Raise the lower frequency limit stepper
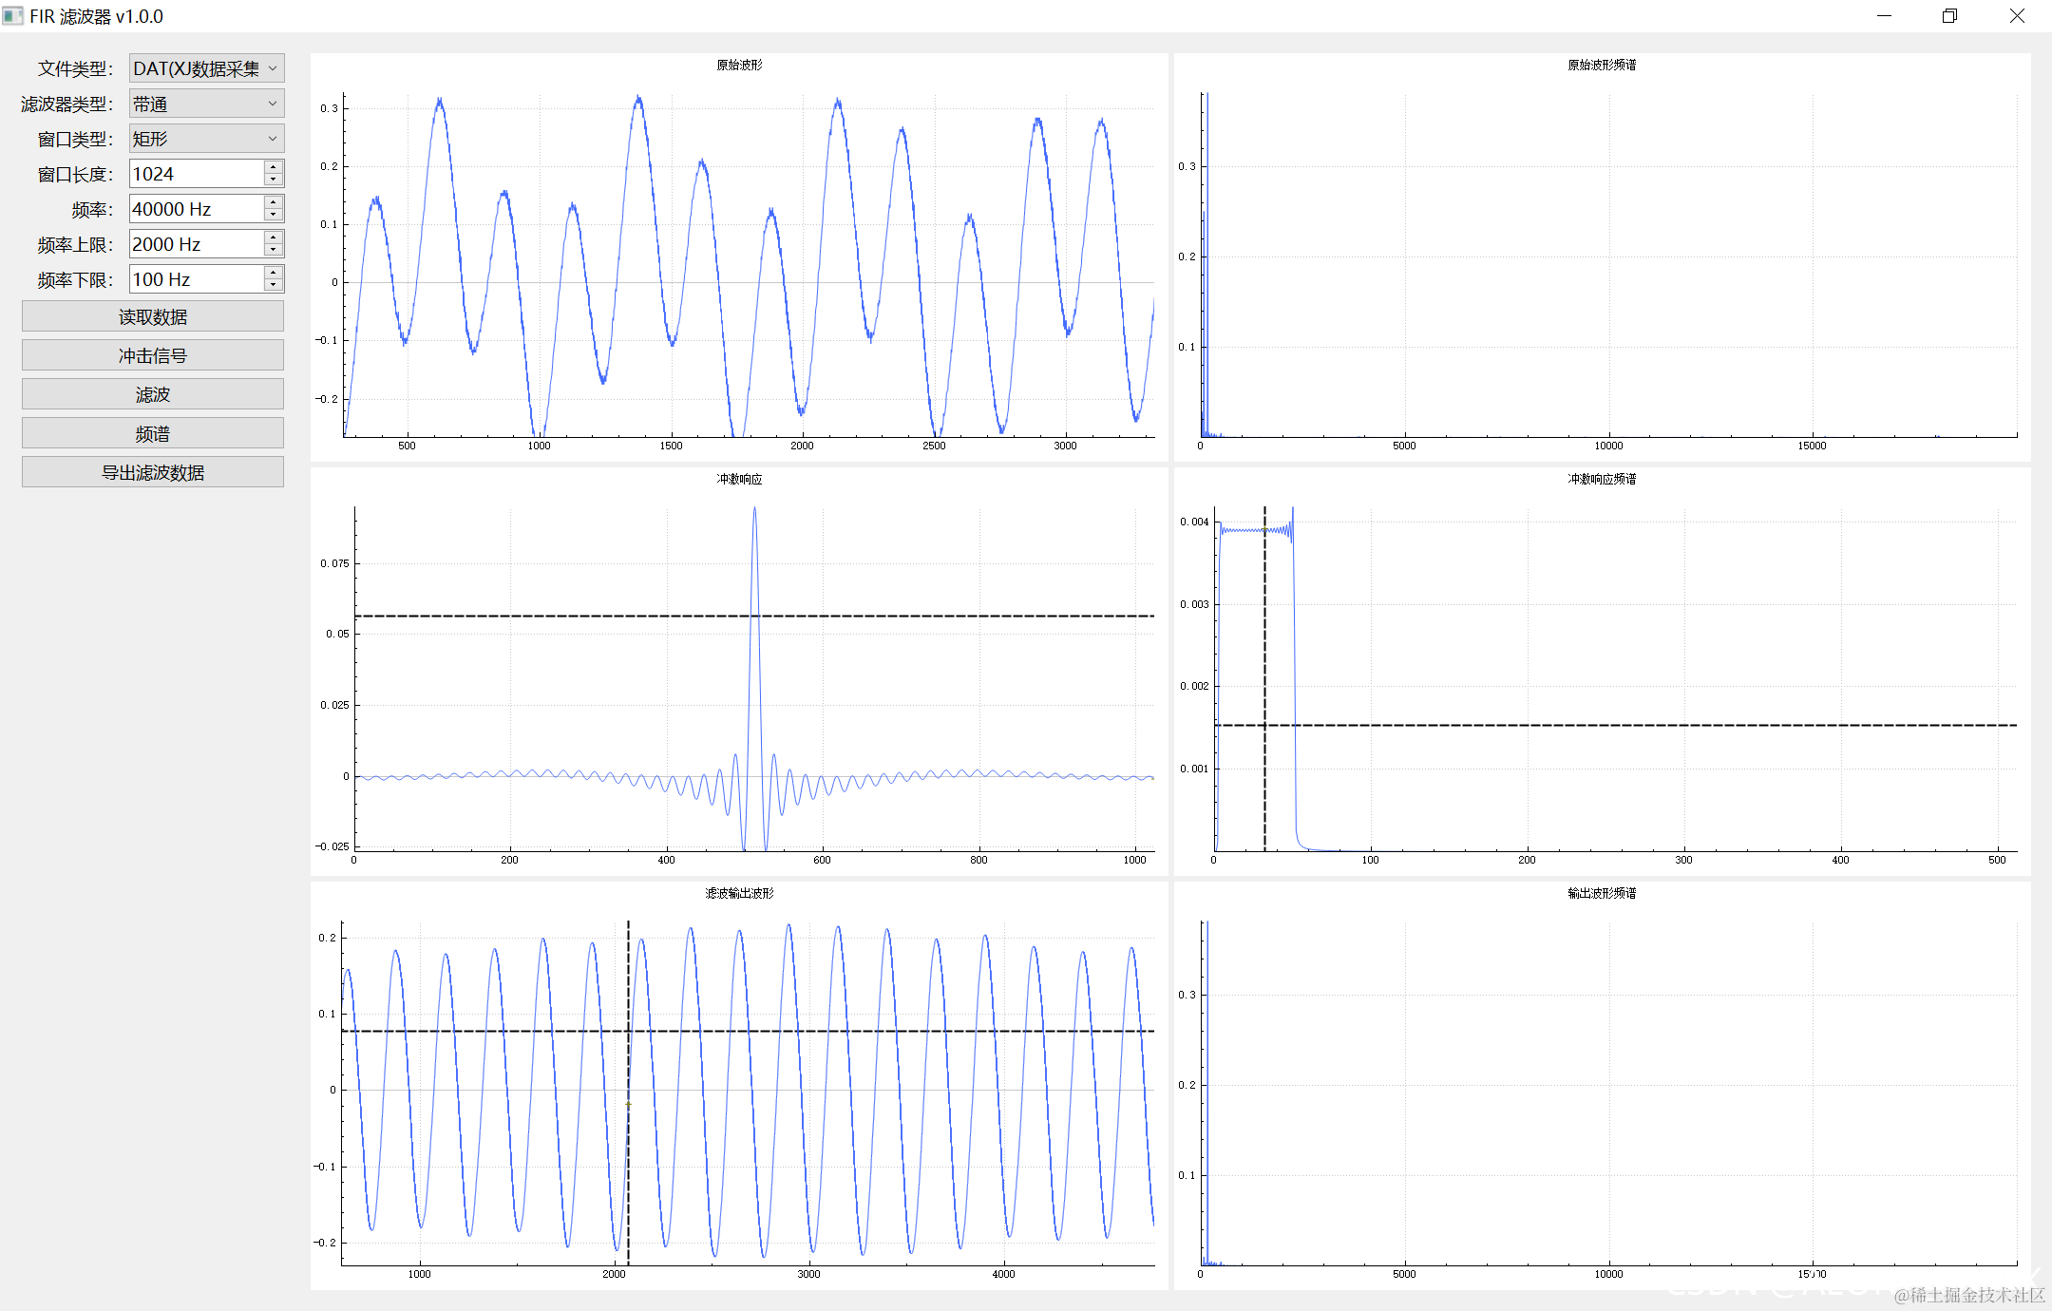 point(274,273)
